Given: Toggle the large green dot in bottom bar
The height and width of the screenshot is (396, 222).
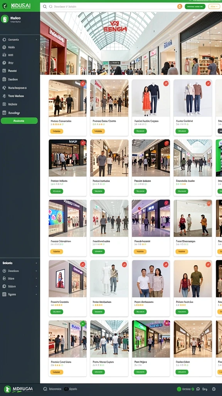Looking at the screenshot, I should [x=179, y=389].
